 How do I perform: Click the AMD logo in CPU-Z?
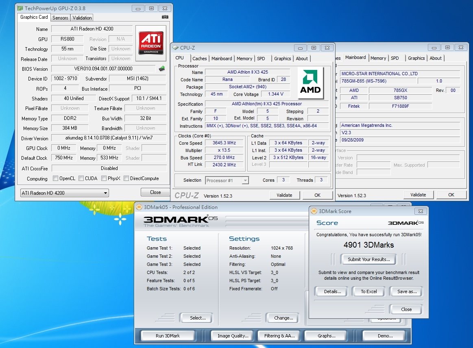[310, 83]
